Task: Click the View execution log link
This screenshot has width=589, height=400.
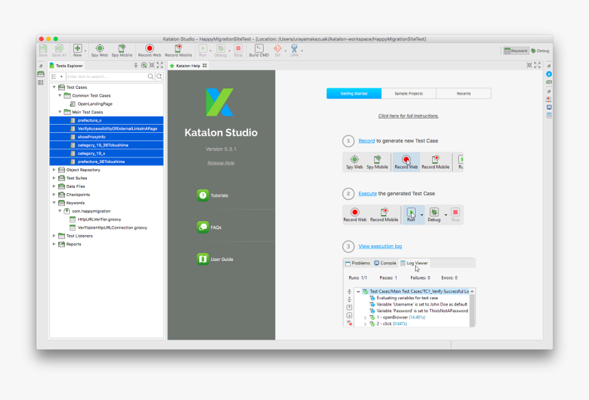Action: click(x=380, y=247)
